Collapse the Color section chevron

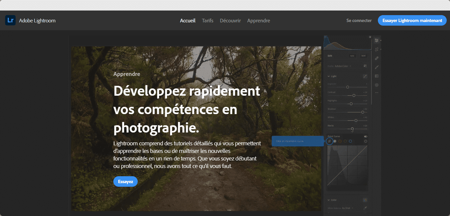point(328,200)
